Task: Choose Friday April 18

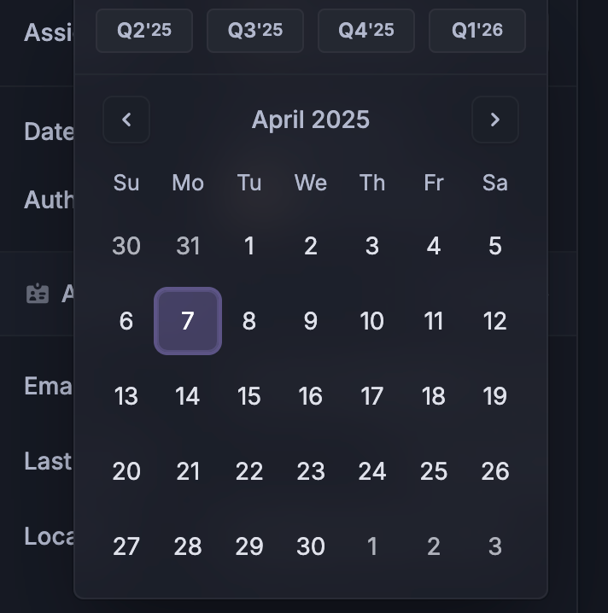Action: [434, 396]
